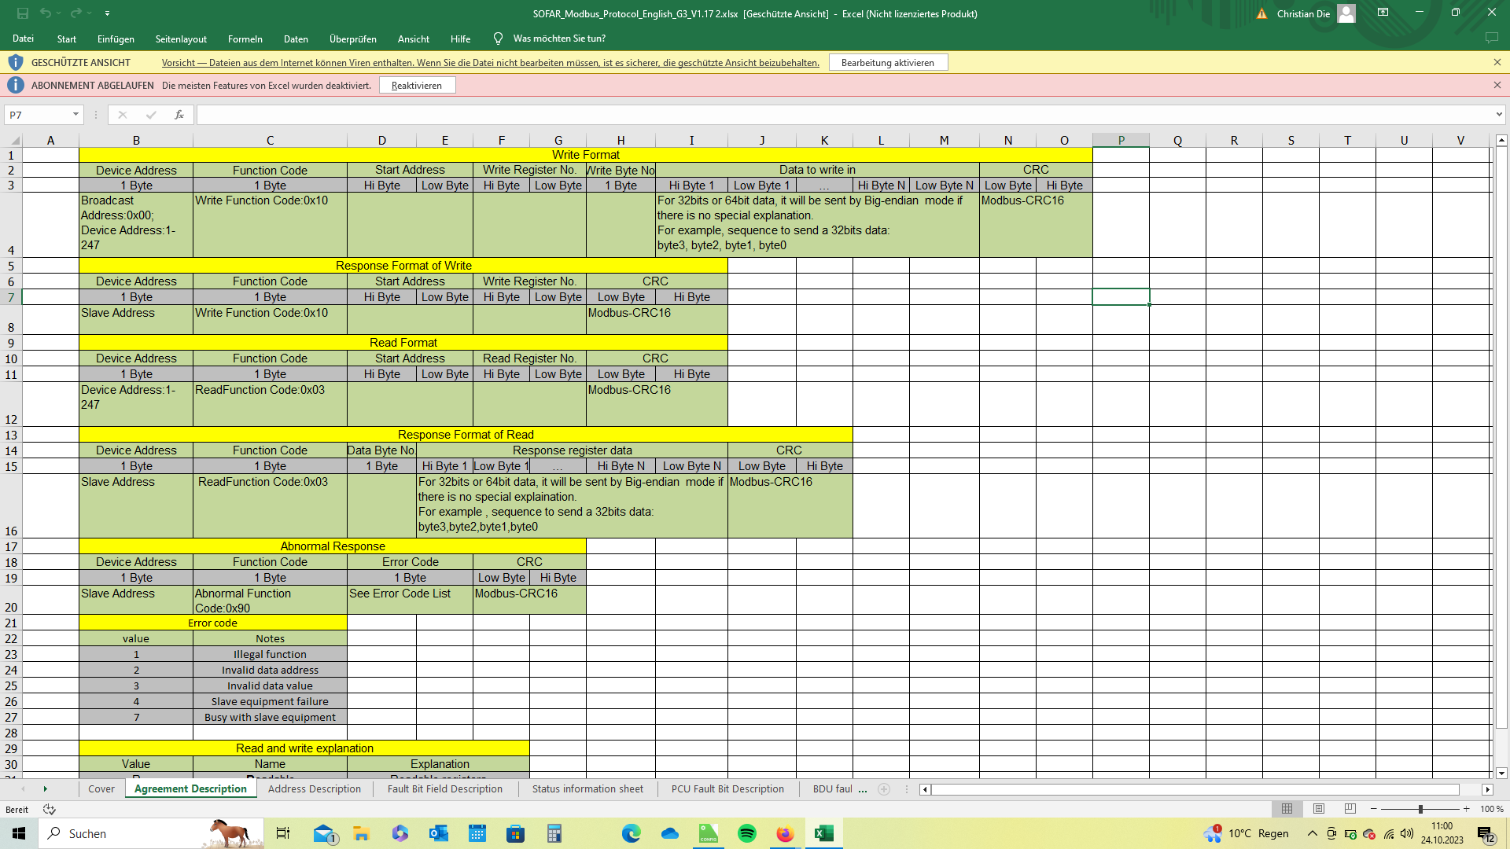The height and width of the screenshot is (849, 1510).
Task: Open the ribbon display options icon
Action: coord(1383,13)
